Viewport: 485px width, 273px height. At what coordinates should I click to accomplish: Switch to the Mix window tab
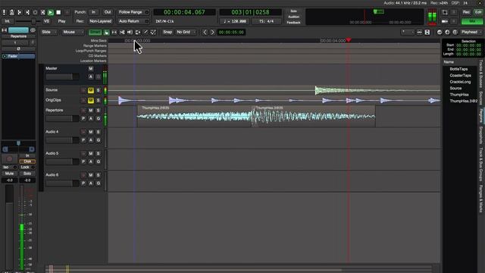click(472, 21)
